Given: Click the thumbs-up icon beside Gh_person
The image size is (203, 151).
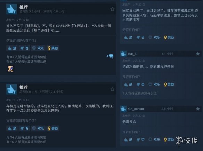Looking at the screenshot, I should (123, 109).
